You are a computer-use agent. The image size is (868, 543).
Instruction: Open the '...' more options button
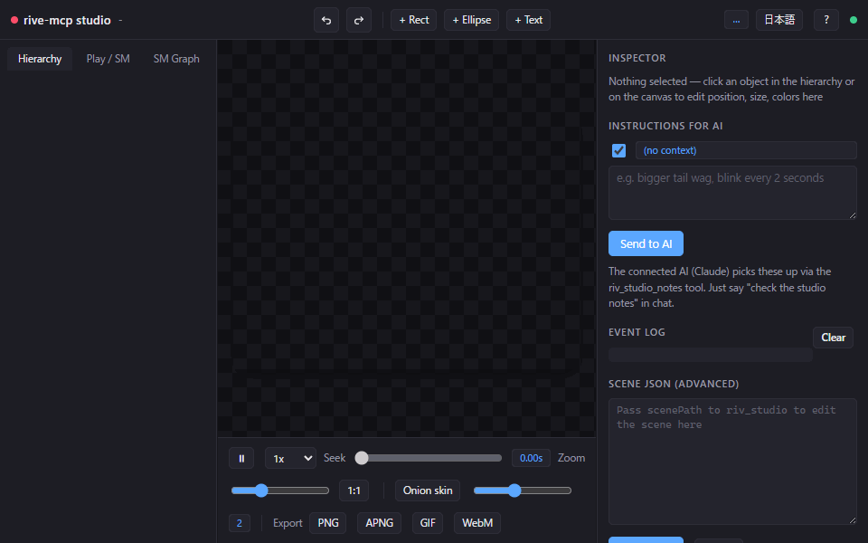pyautogui.click(x=736, y=20)
